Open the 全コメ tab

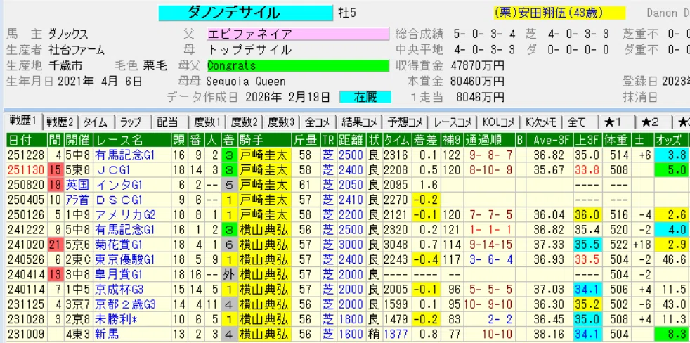tap(318, 122)
